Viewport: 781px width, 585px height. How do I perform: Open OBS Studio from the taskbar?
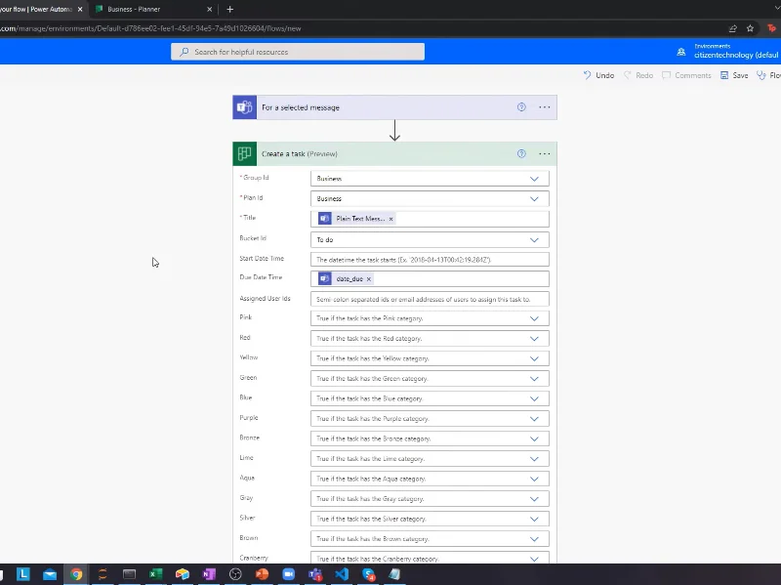click(x=235, y=574)
